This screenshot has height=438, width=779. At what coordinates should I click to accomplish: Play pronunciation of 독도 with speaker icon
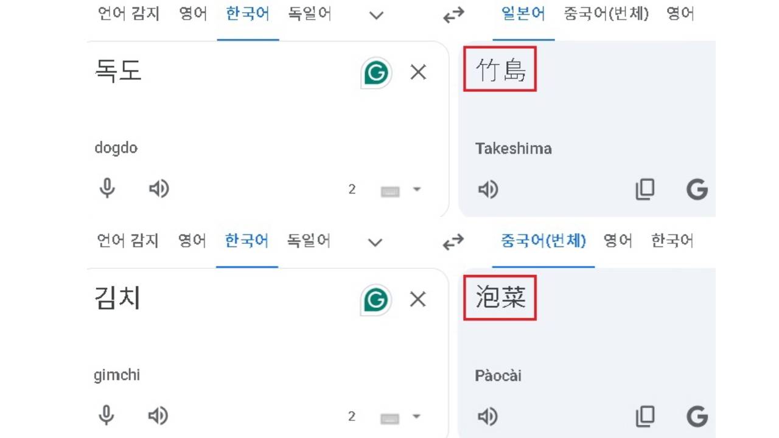tap(158, 189)
